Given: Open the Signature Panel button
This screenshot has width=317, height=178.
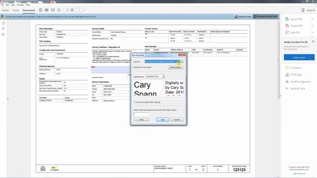Looking at the screenshot, I should tap(243, 16).
